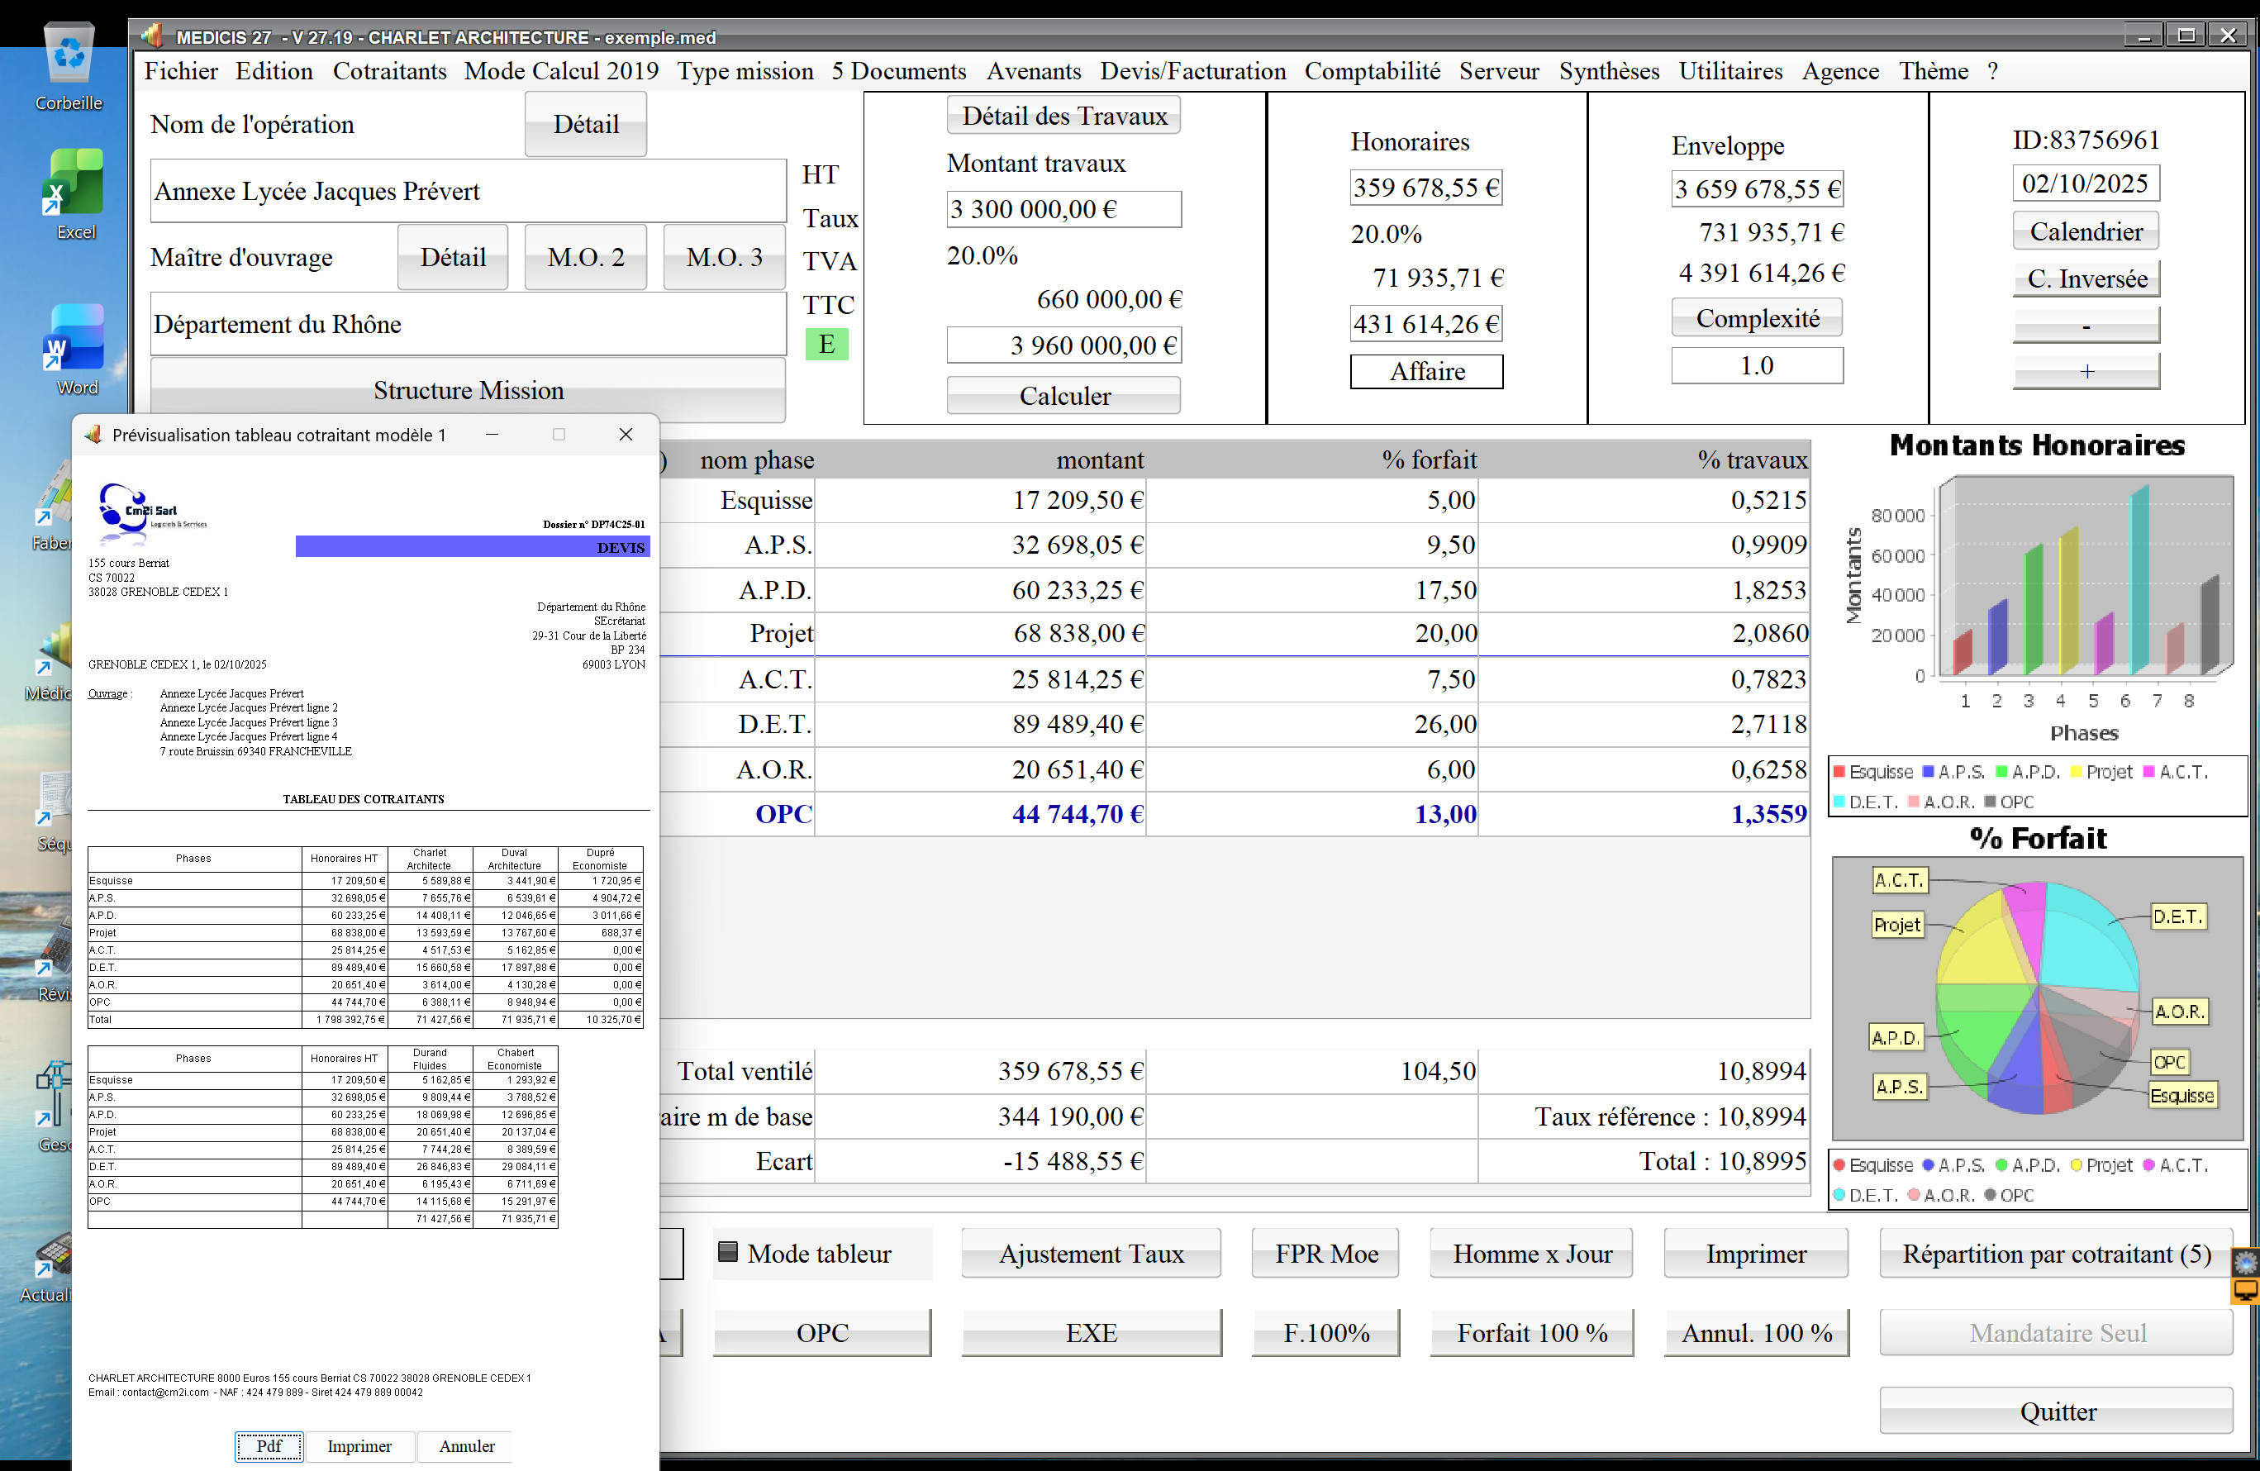The width and height of the screenshot is (2260, 1471).
Task: Click the date field 02/10/2025
Action: (x=2086, y=183)
